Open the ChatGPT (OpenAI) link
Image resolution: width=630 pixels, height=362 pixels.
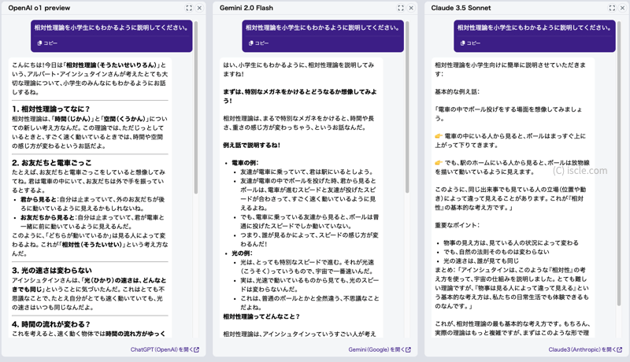pos(165,349)
